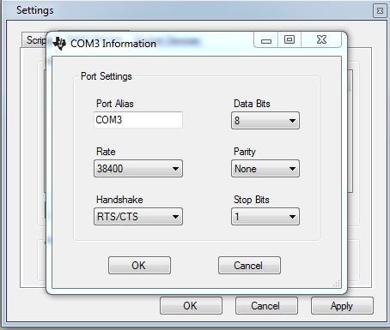Maximize the COM3 Information dialog
Screen dimensions: 390x330
pyautogui.click(x=289, y=39)
